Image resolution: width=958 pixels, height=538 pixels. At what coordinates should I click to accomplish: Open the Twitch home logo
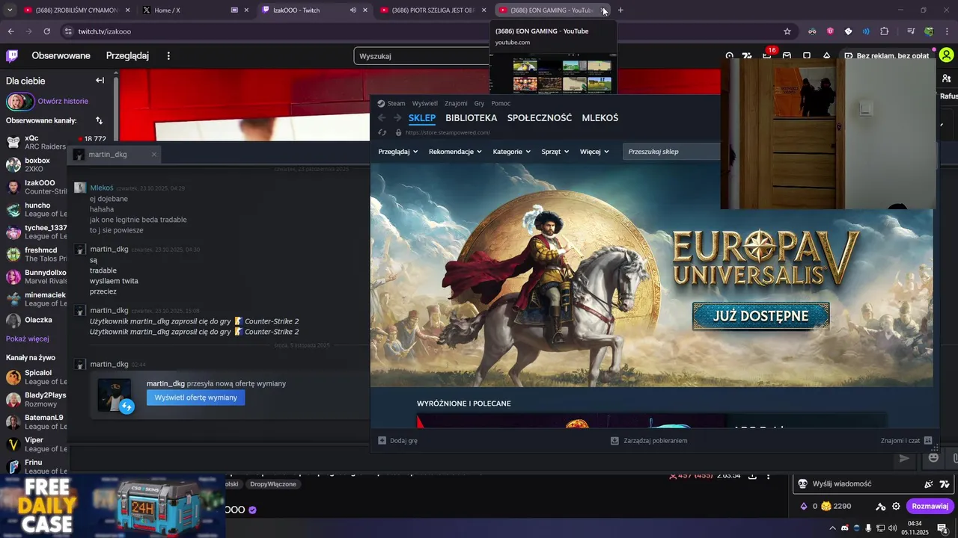(x=12, y=56)
